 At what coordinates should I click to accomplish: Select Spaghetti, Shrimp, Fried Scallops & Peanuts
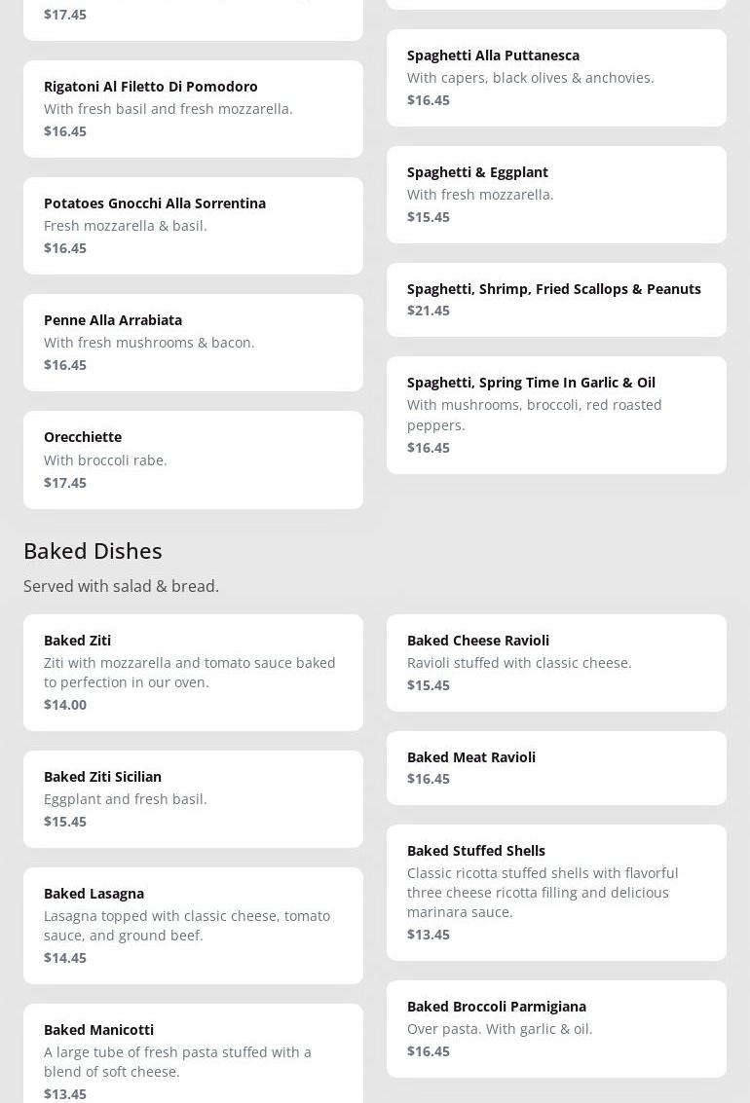(556, 299)
